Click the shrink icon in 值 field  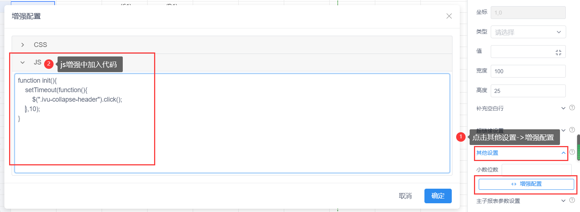tap(559, 52)
